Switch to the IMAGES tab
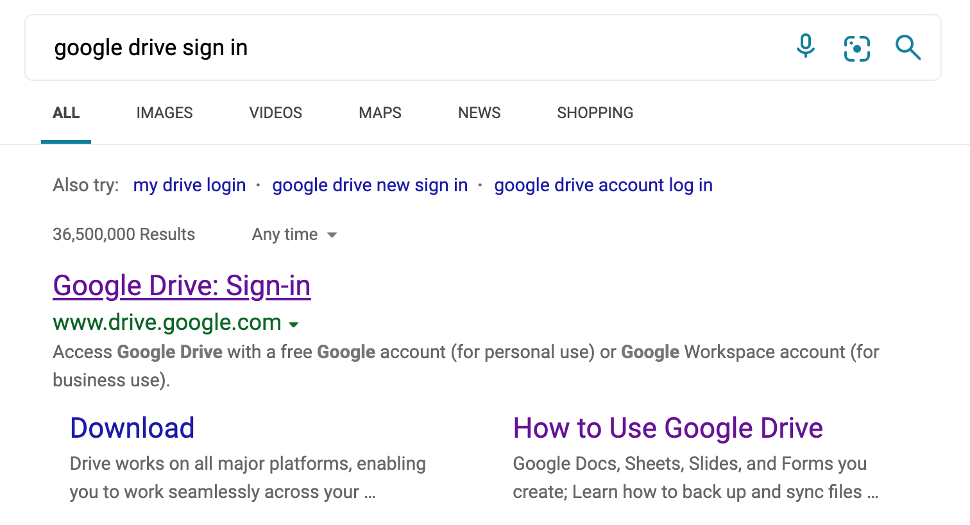The image size is (970, 525). 164,113
